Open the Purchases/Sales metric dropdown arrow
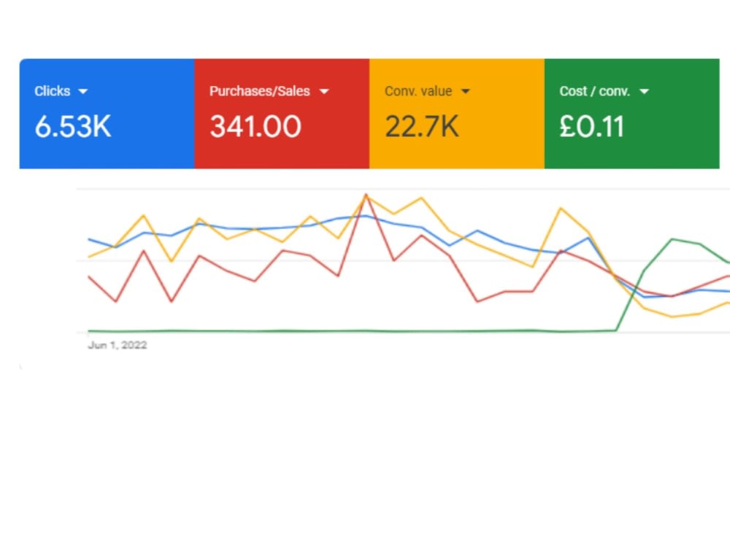The width and height of the screenshot is (730, 547). point(324,91)
